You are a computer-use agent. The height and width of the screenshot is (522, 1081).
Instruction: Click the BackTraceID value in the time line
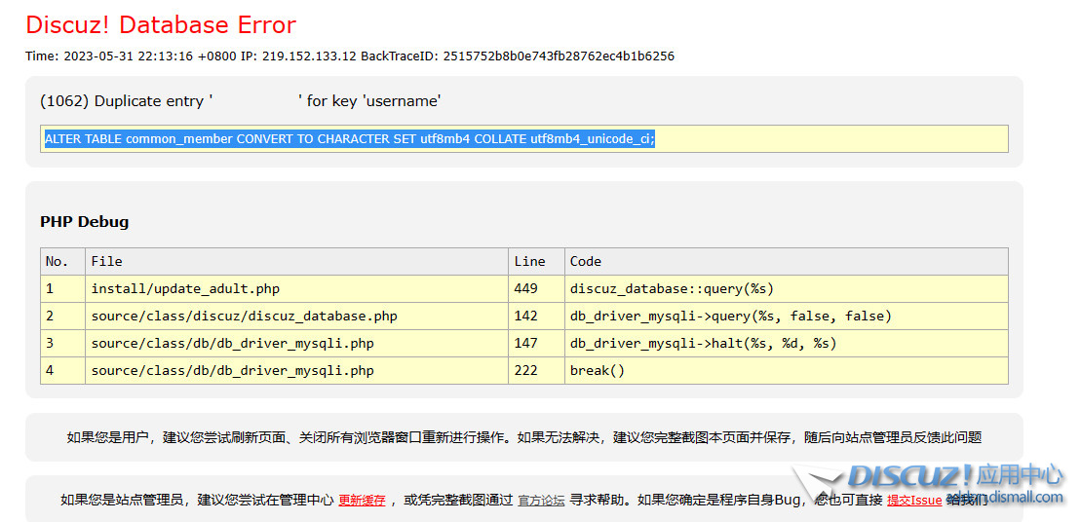pyautogui.click(x=559, y=56)
